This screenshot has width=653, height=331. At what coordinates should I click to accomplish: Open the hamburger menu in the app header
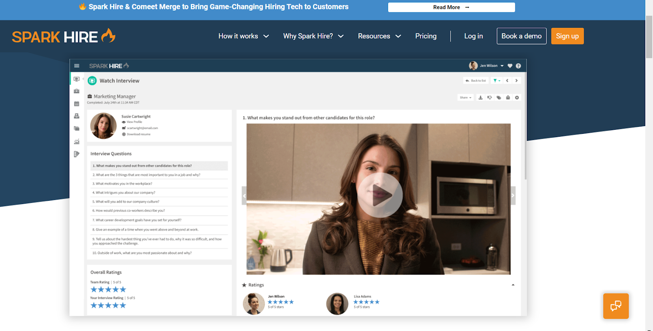[76, 66]
